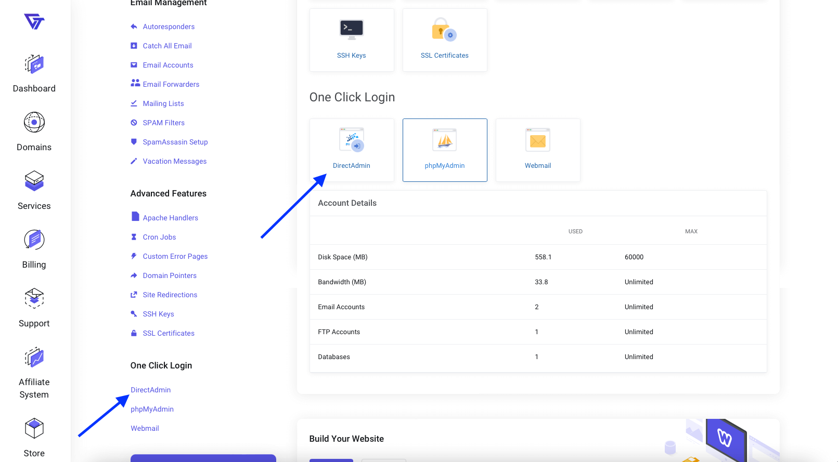838x462 pixels.
Task: Click the SpamAssasin Setup shield icon
Action: [134, 142]
